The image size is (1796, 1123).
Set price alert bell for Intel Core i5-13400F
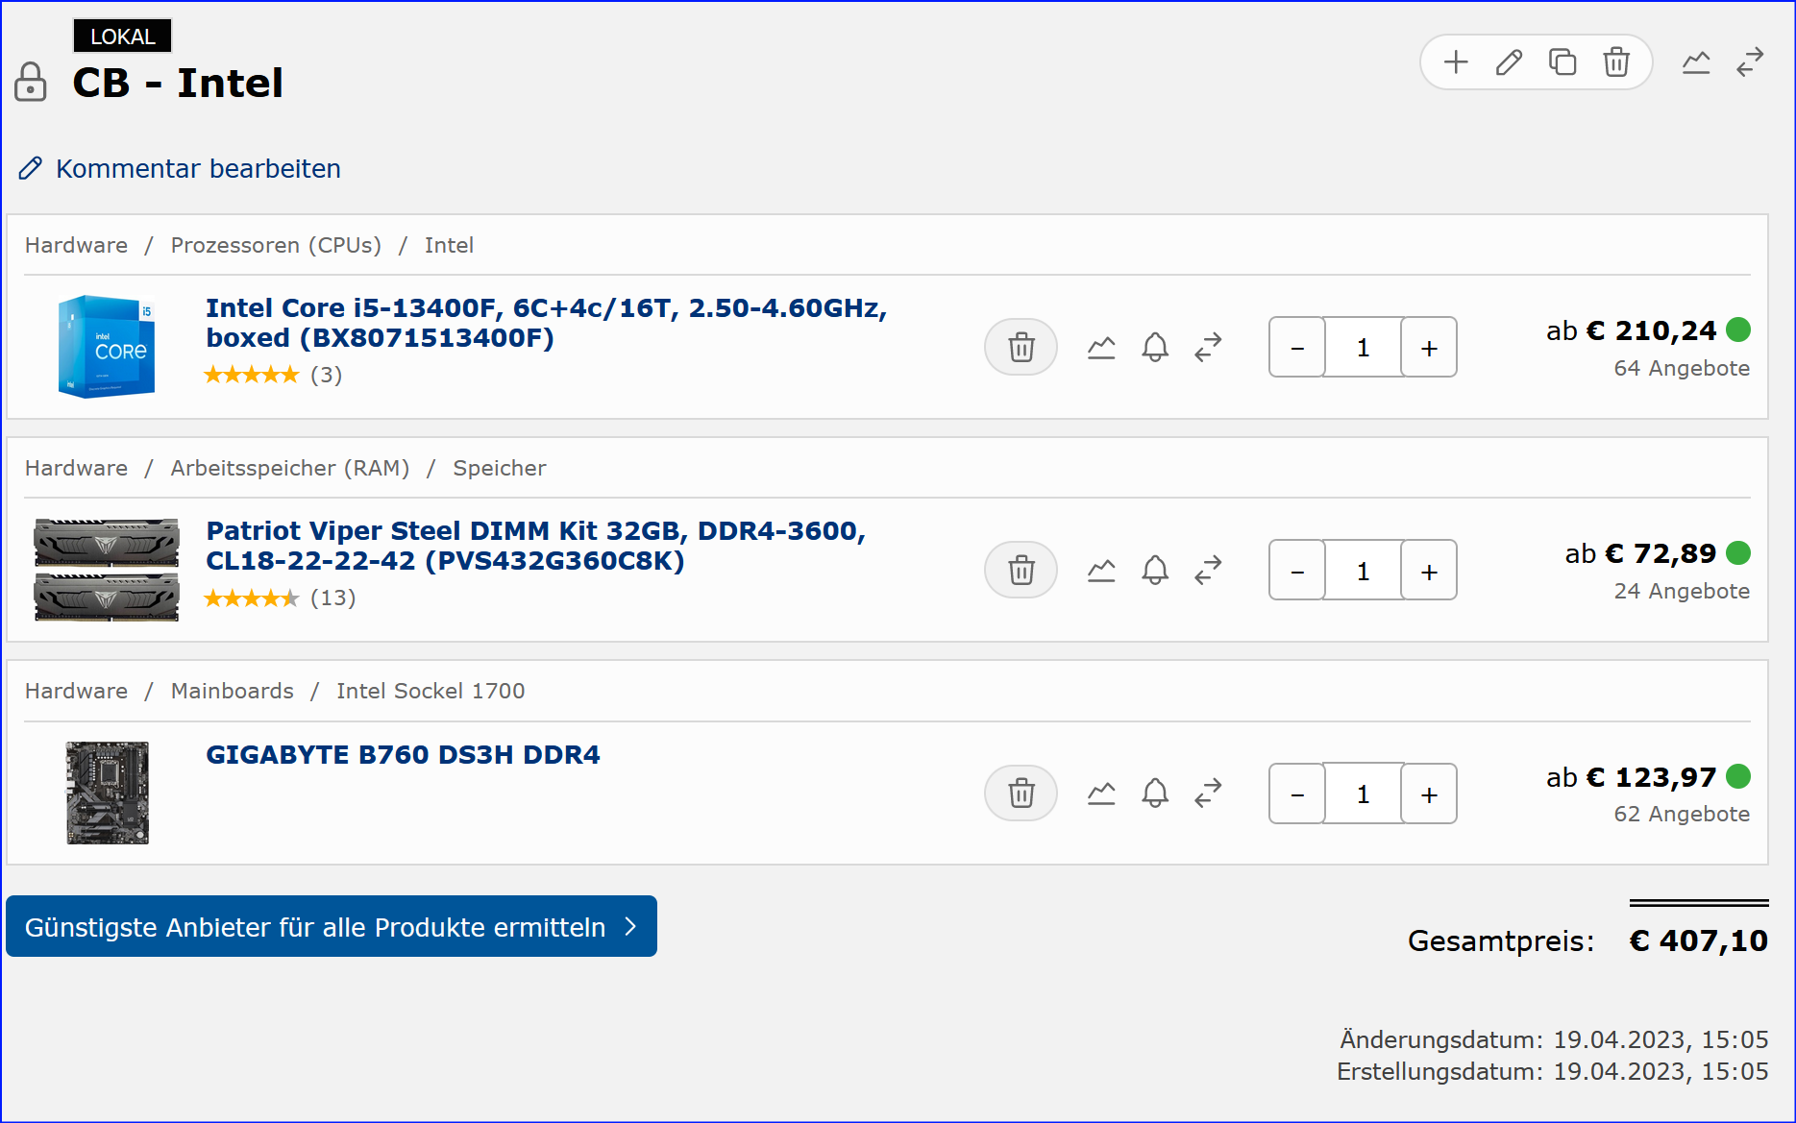pyautogui.click(x=1155, y=347)
